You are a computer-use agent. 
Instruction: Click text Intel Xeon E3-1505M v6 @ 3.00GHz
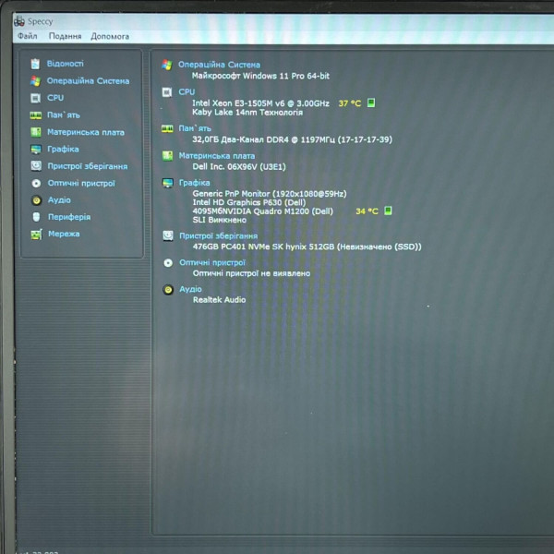tap(260, 103)
